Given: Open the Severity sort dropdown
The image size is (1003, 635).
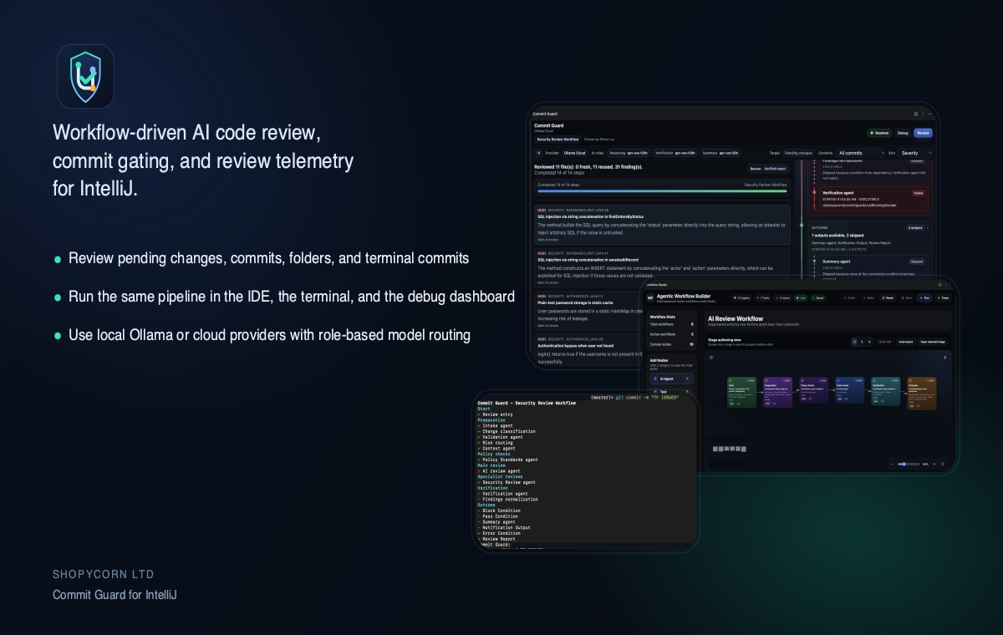Looking at the screenshot, I should point(913,153).
